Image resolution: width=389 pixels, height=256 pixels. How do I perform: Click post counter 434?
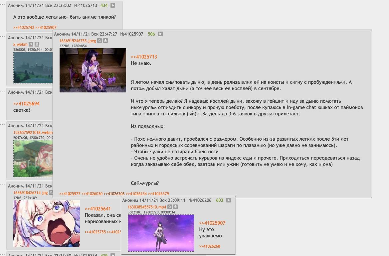(104, 5)
